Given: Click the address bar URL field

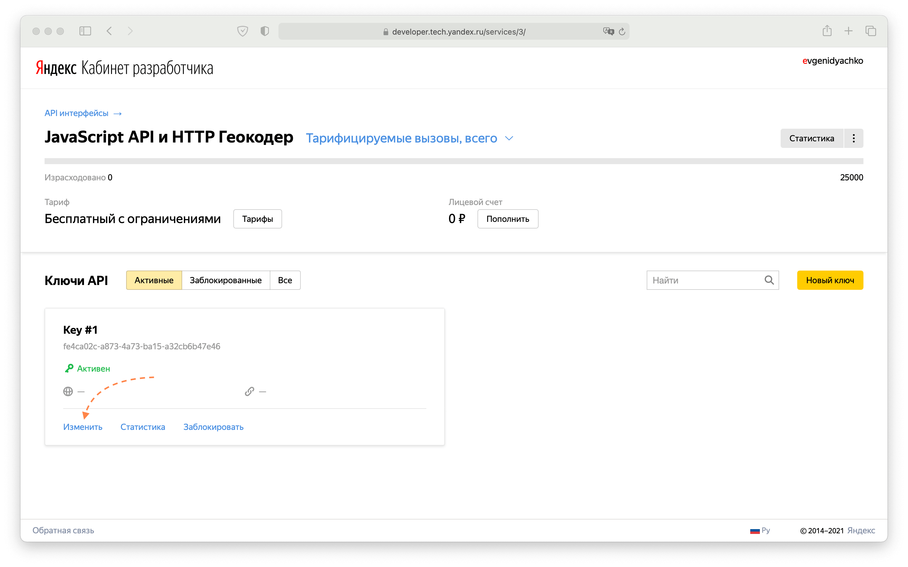Looking at the screenshot, I should click(454, 32).
